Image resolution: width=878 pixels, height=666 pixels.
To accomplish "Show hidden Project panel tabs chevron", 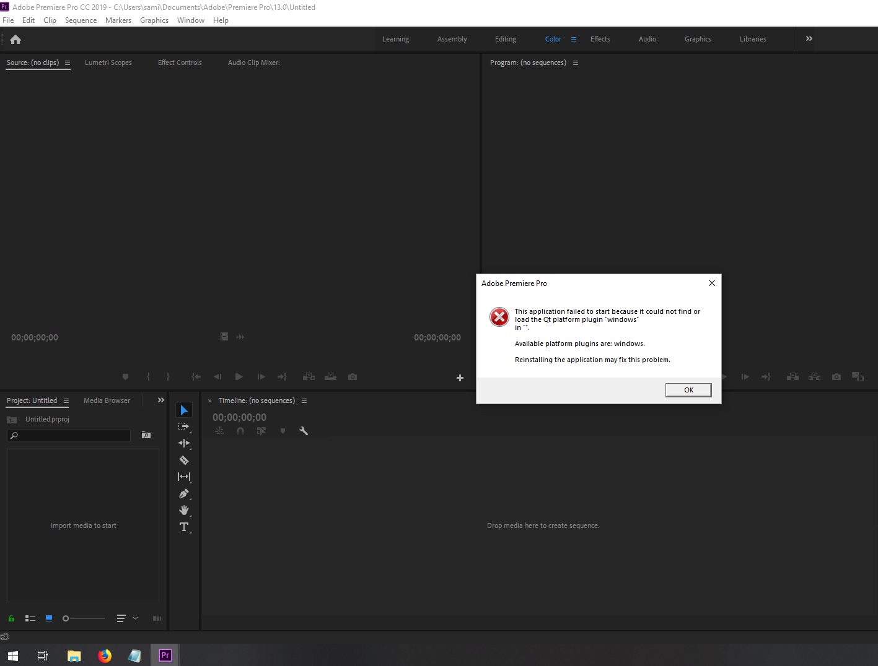I will click(161, 400).
